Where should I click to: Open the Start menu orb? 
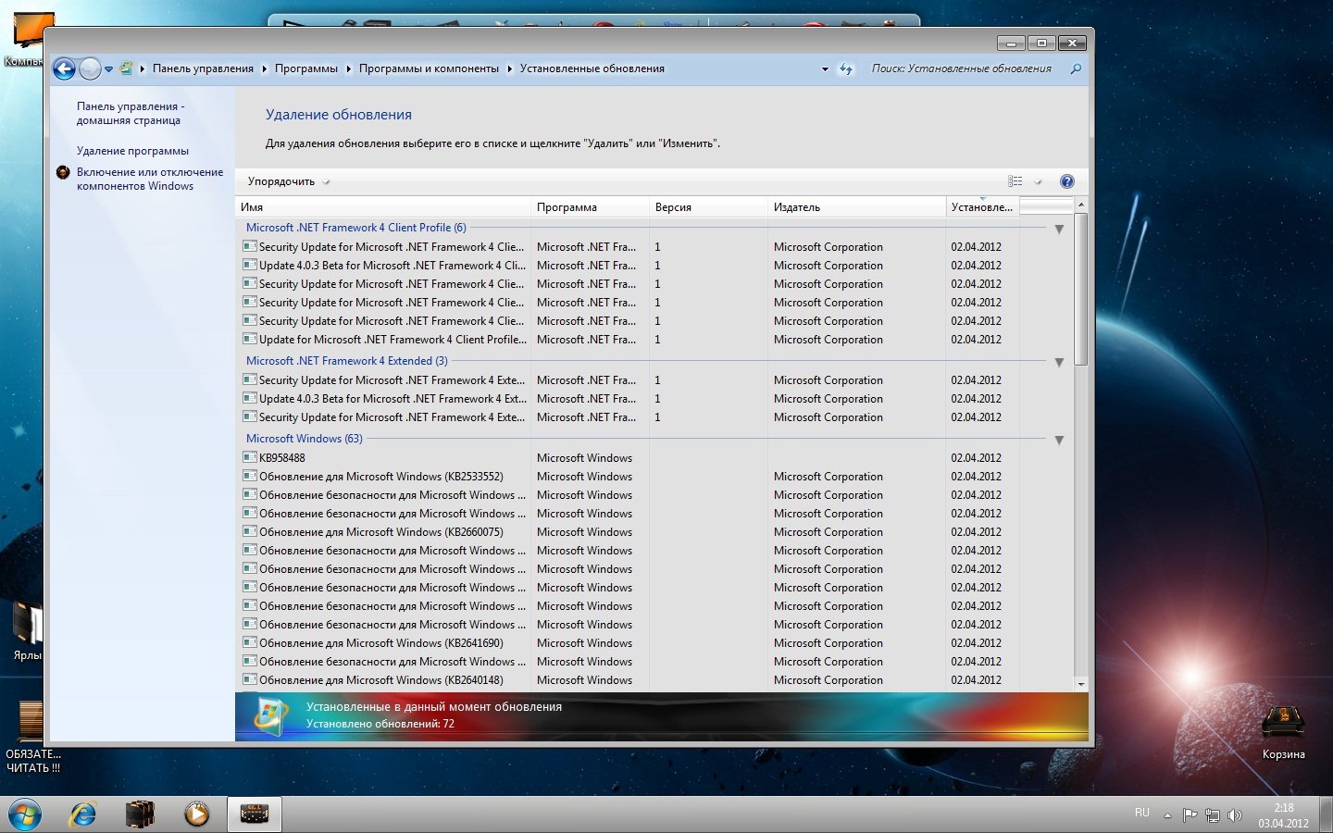pos(25,814)
